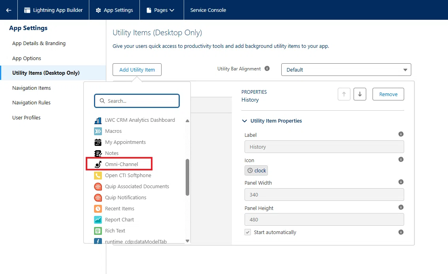Viewport: 448px width, 274px height.
Task: Choose Report Chart from utility list
Action: coord(119,220)
